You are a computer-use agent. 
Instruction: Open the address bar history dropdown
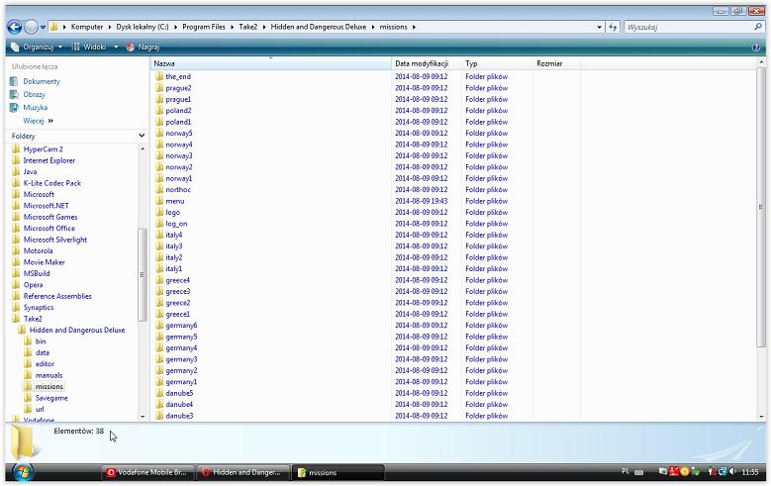click(600, 27)
